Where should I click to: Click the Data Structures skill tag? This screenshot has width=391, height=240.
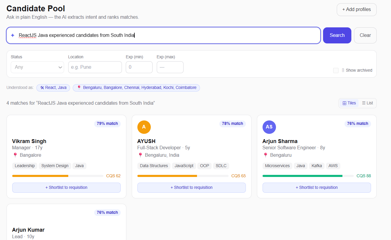pyautogui.click(x=154, y=166)
